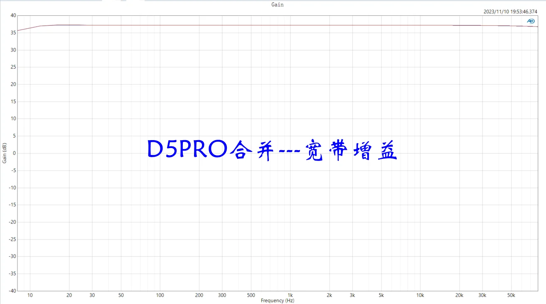Click the 10k tick on the frequency axis
This screenshot has height=304, width=546.
tap(421, 295)
